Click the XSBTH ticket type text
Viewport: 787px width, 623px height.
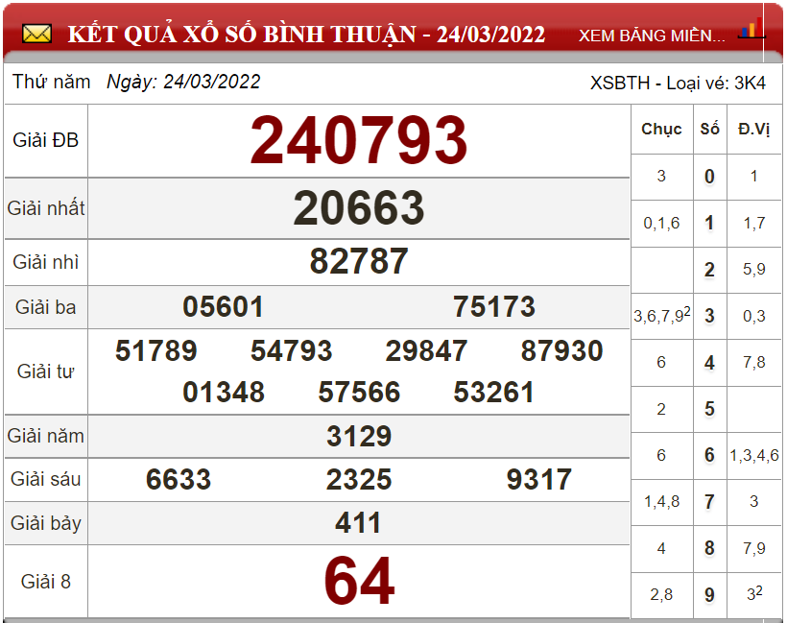click(678, 83)
